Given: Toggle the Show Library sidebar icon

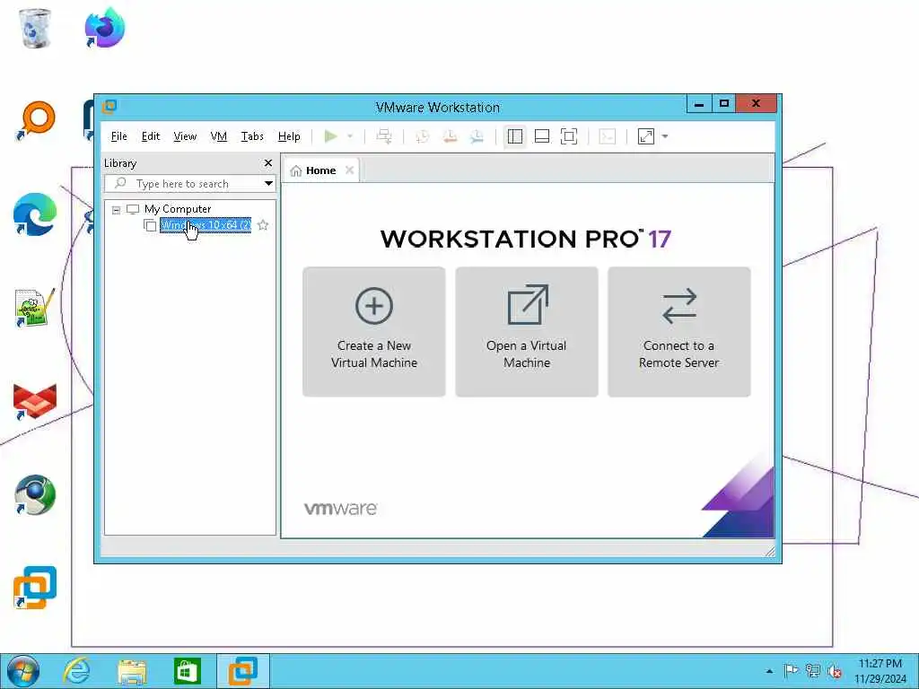Looking at the screenshot, I should coord(515,136).
